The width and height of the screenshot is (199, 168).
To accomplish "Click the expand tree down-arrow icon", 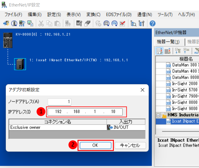I will coord(178,51).
